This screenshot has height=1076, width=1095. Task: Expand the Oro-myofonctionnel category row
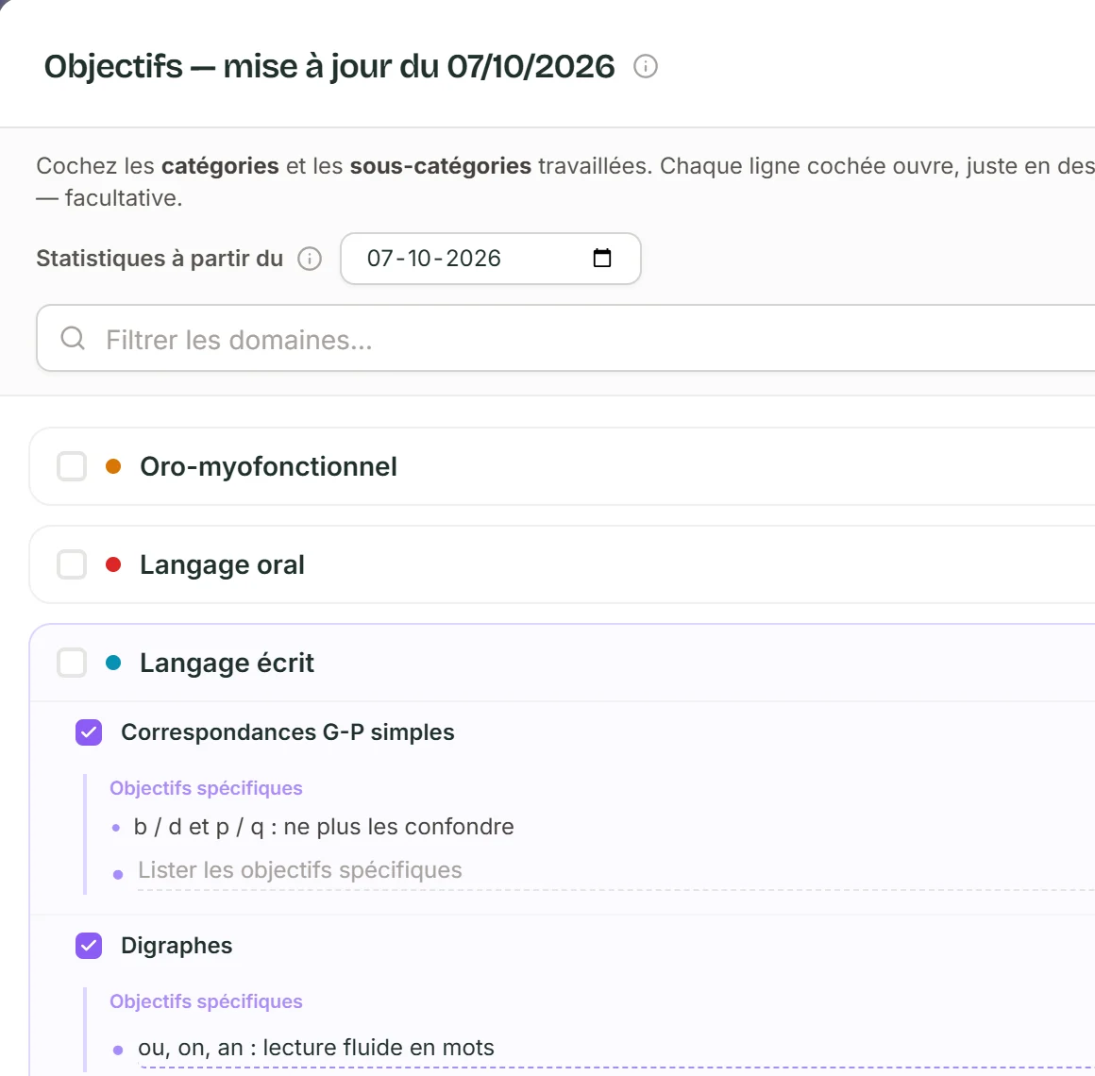coord(563,466)
